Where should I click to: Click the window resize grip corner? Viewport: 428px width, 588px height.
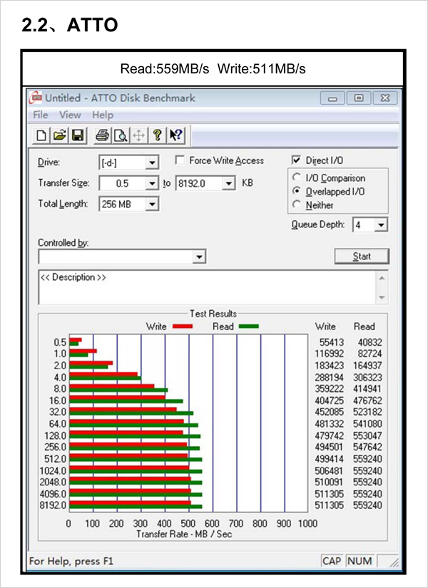pos(393,562)
